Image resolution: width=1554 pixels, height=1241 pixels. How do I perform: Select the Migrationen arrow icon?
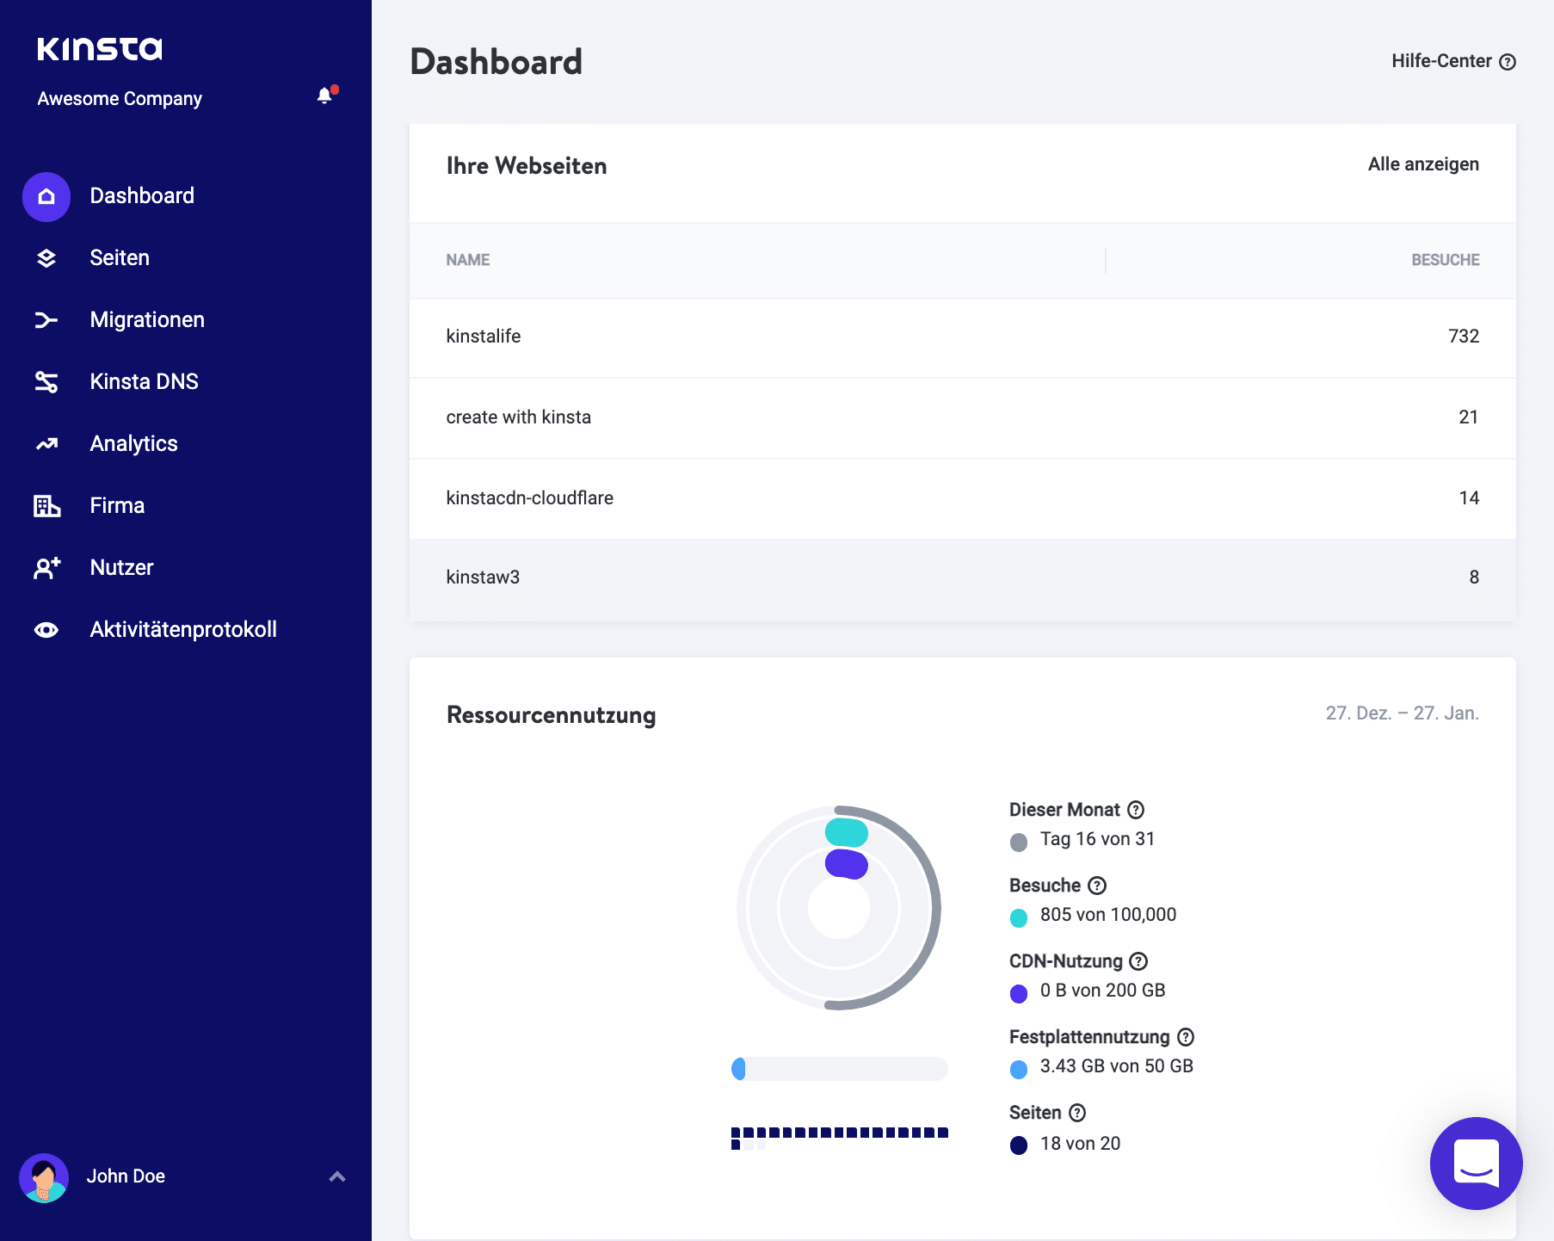coord(46,319)
